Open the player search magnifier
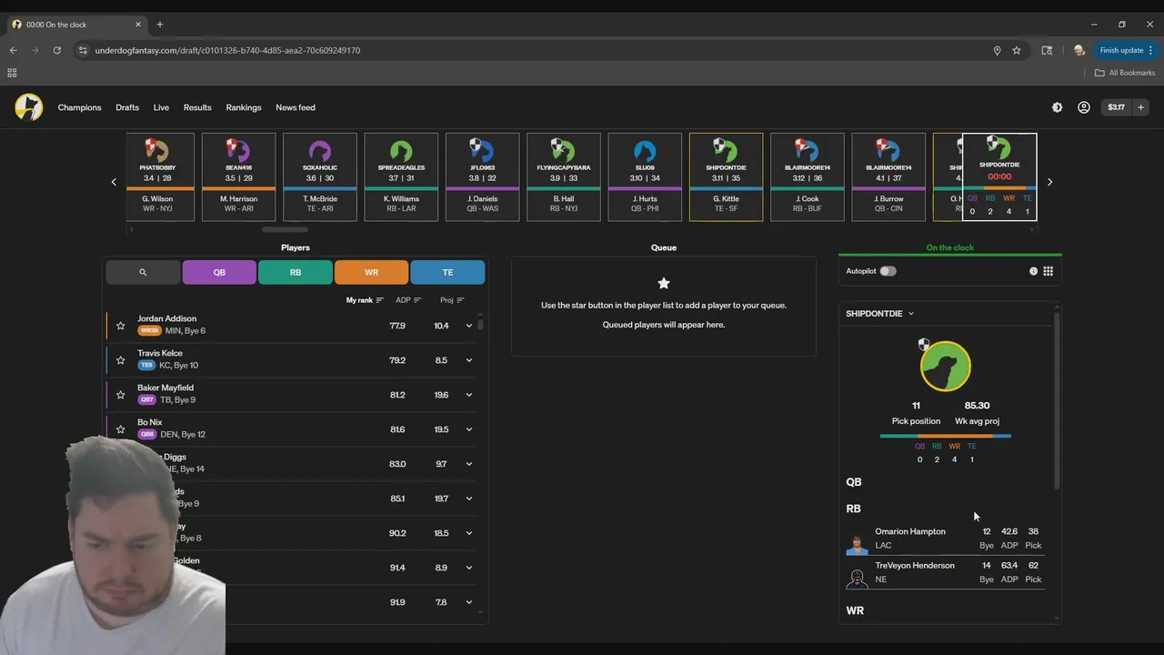This screenshot has height=655, width=1164. pos(143,272)
